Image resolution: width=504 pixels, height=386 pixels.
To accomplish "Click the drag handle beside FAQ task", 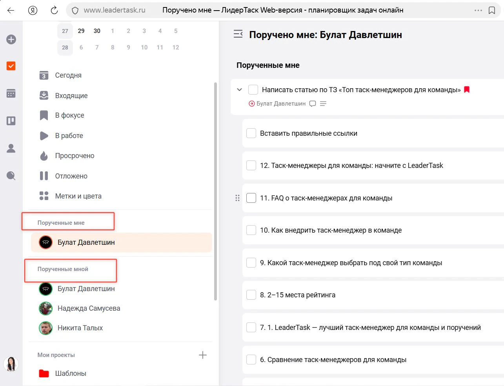I will (x=237, y=198).
